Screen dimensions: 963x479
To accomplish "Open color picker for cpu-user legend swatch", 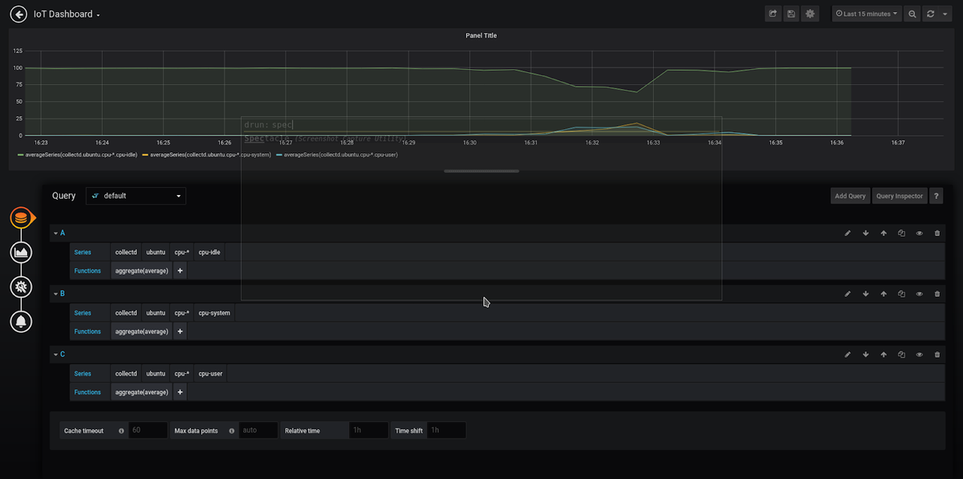I will point(279,155).
